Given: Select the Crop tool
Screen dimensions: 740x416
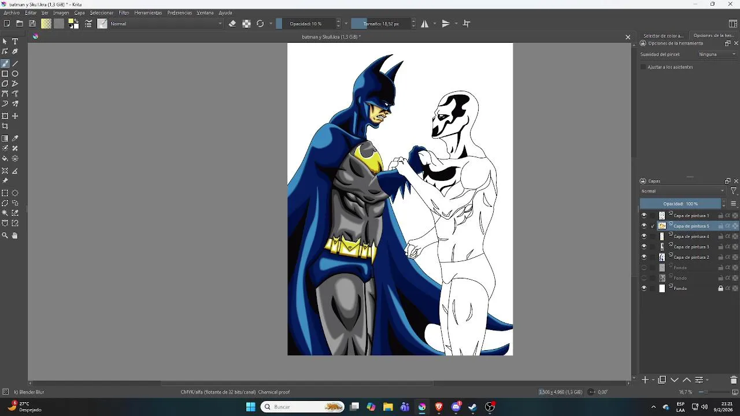Looking at the screenshot, I should point(5,126).
